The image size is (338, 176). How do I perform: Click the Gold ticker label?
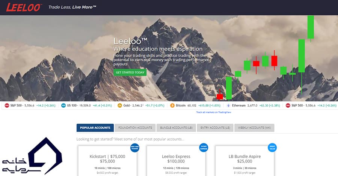click(x=126, y=105)
